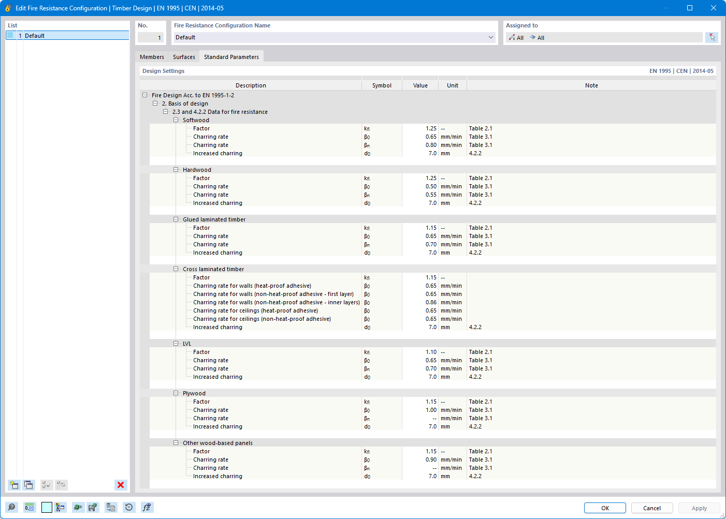The image size is (726, 519).
Task: Open Fire Resistance Configuration Name dropdown
Action: [491, 37]
